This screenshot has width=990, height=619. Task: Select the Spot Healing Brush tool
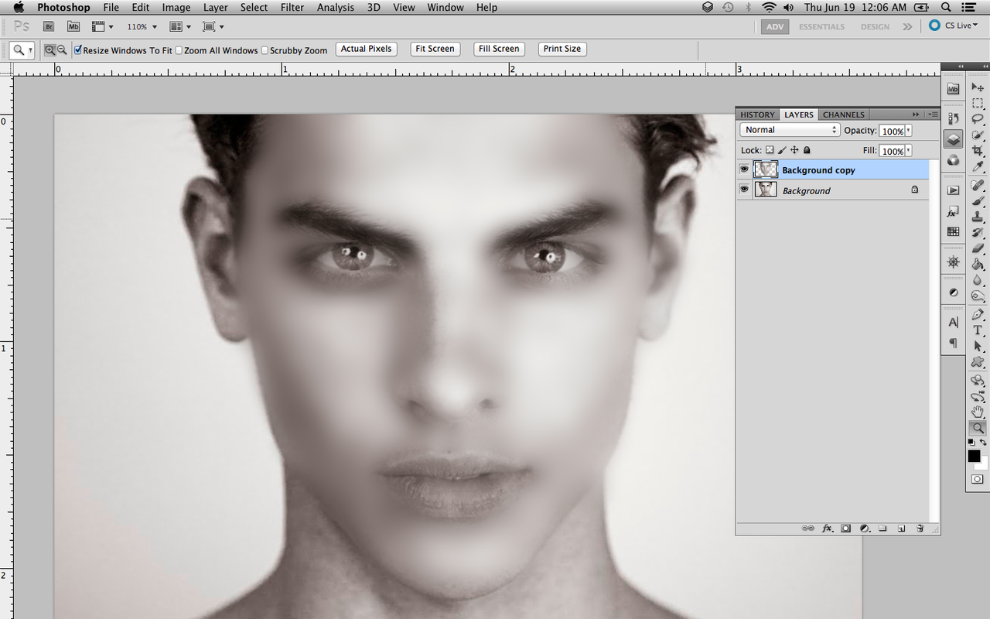978,186
